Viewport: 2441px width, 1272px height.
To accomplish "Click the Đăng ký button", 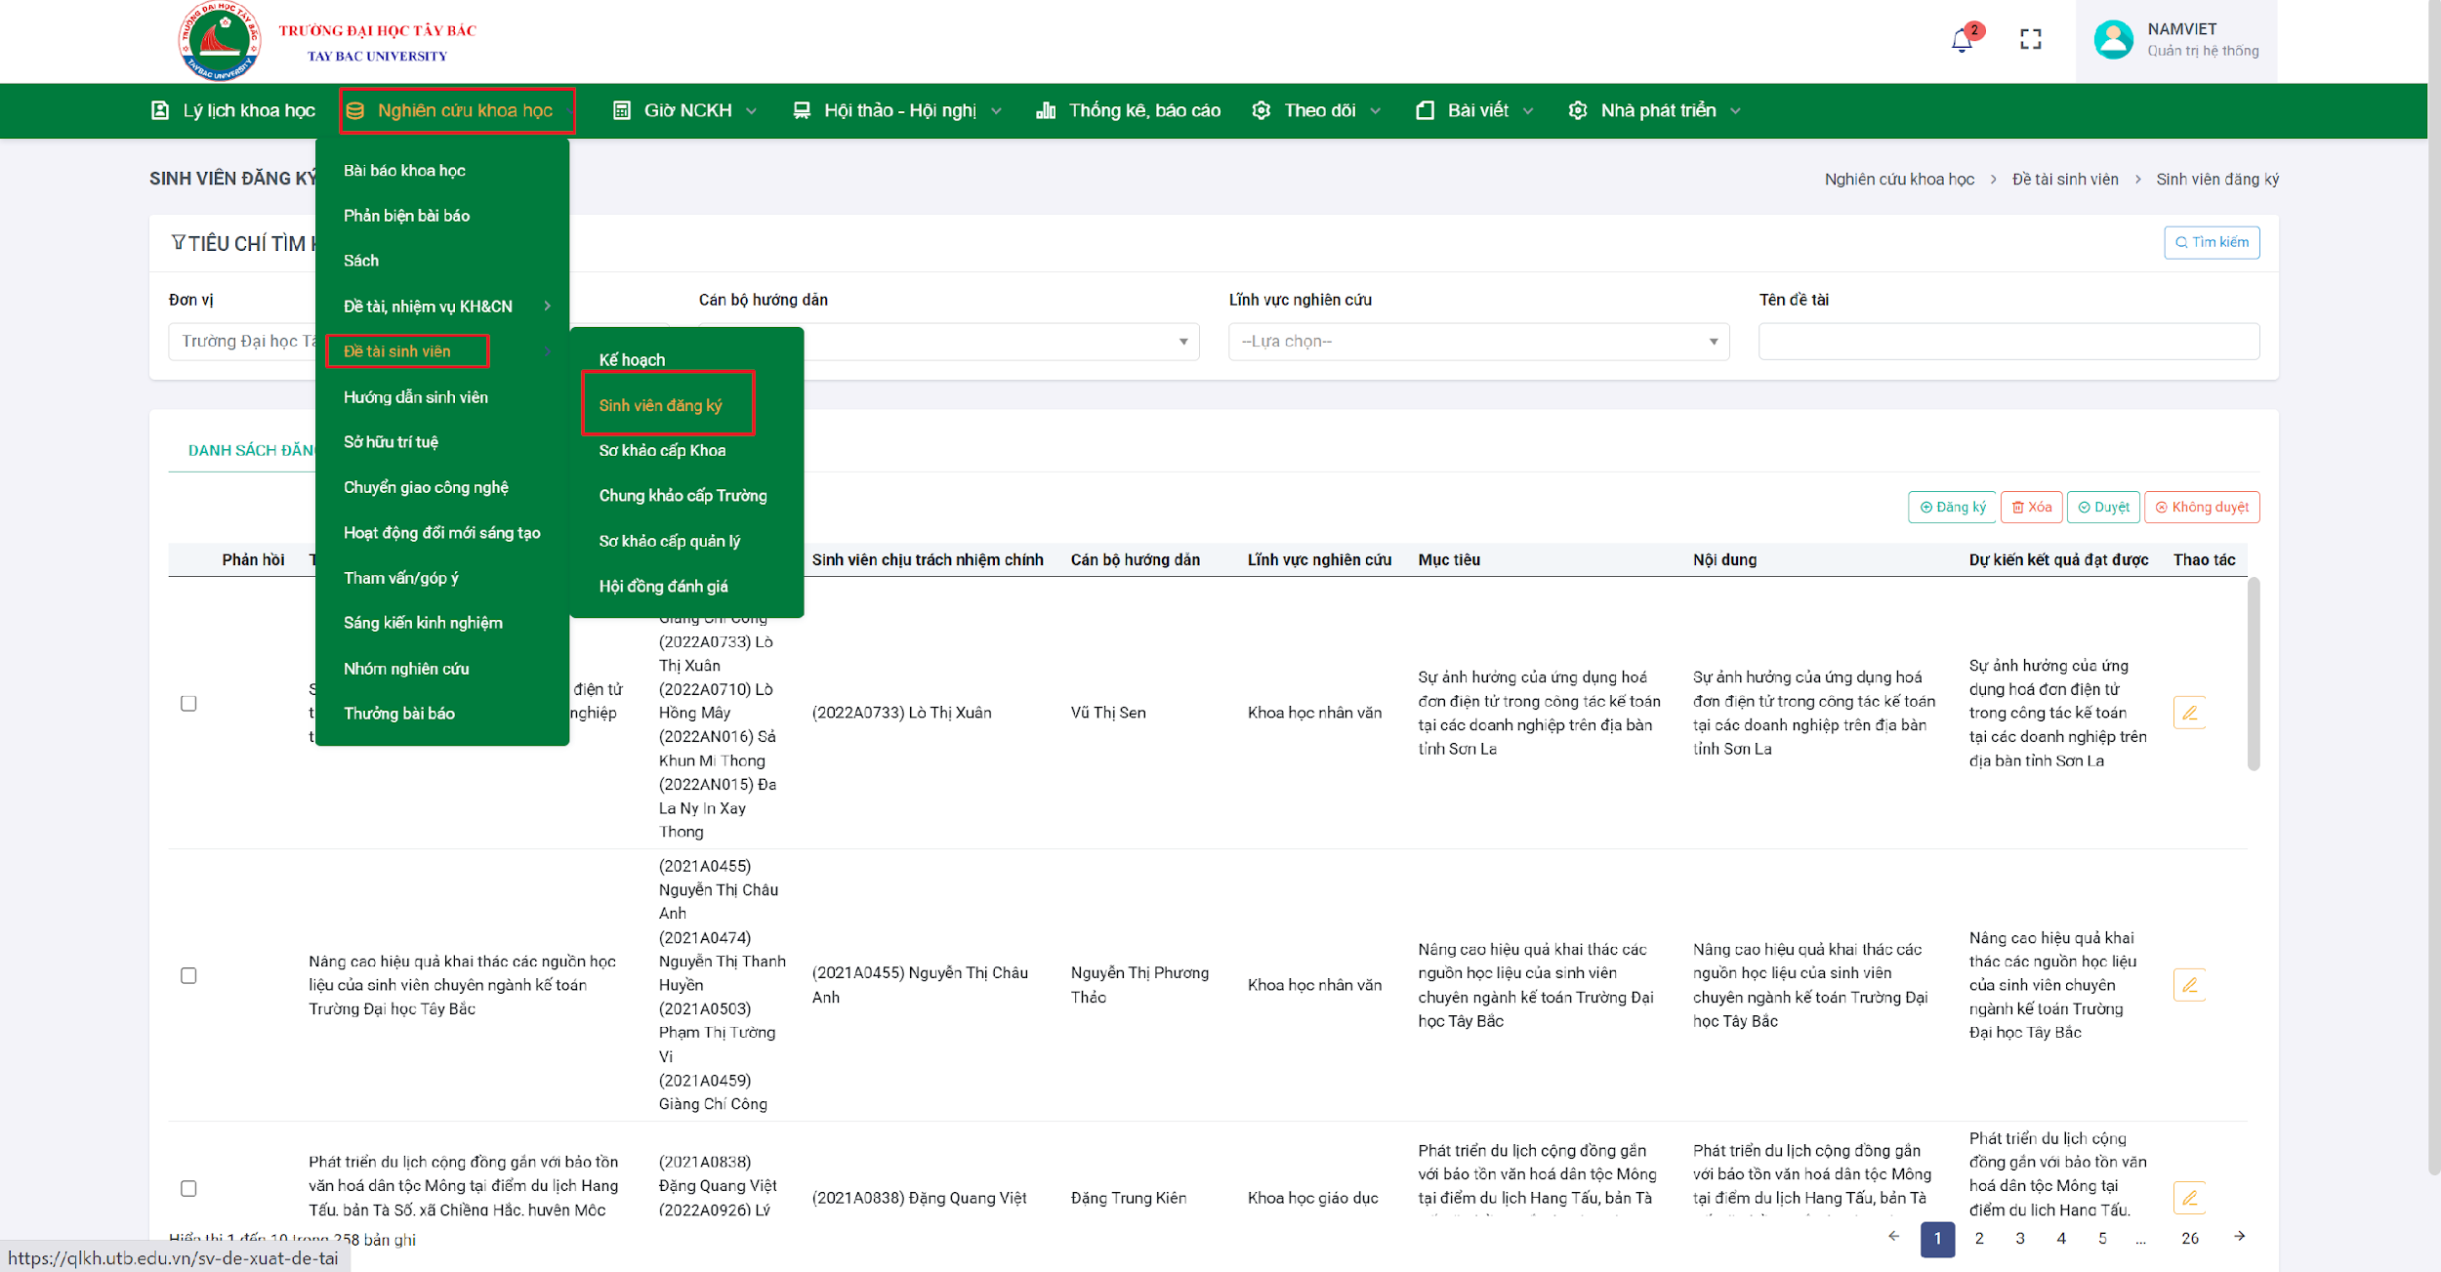I will pos(1953,507).
